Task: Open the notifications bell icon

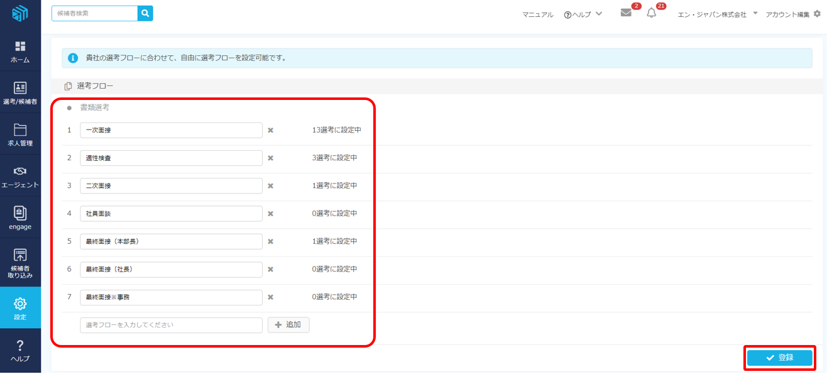Action: [x=651, y=13]
